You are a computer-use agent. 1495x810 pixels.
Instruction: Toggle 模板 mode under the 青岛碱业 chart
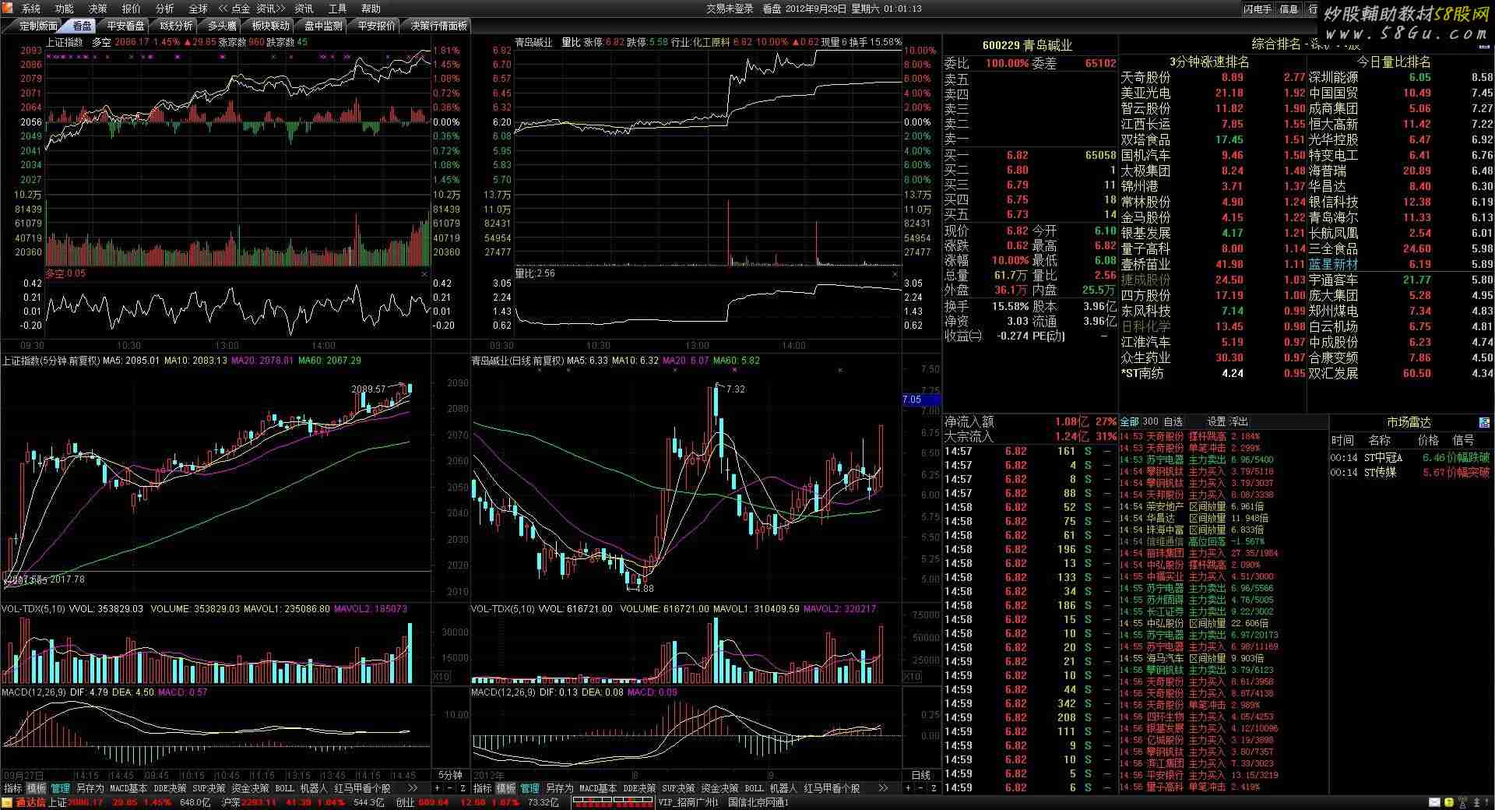click(x=506, y=788)
